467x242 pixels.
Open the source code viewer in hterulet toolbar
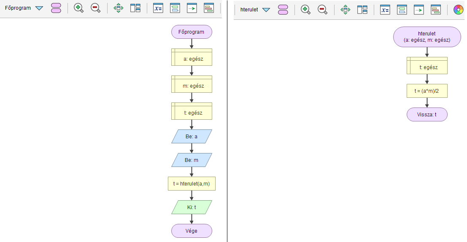(402, 10)
